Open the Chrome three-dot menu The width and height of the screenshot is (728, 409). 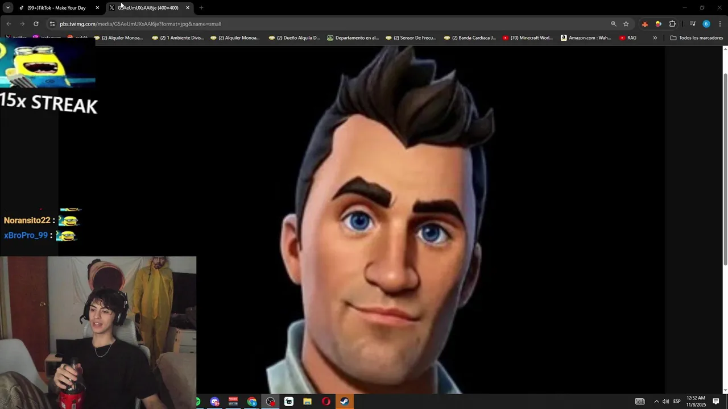(720, 24)
